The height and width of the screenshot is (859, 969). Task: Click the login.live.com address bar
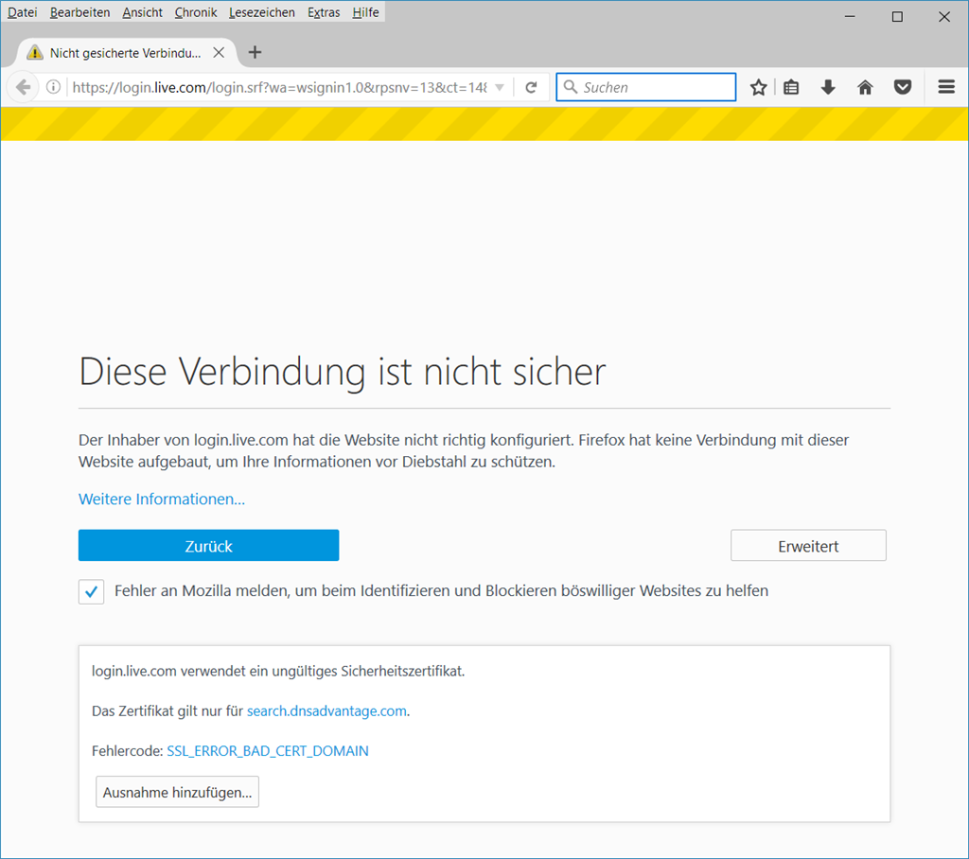tap(279, 88)
